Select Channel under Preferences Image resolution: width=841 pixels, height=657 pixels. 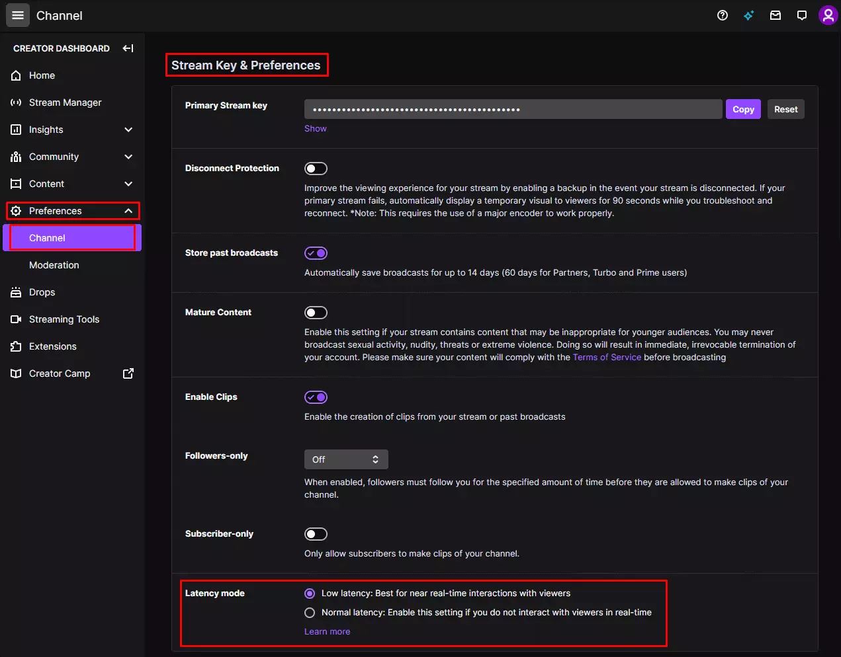tap(72, 238)
